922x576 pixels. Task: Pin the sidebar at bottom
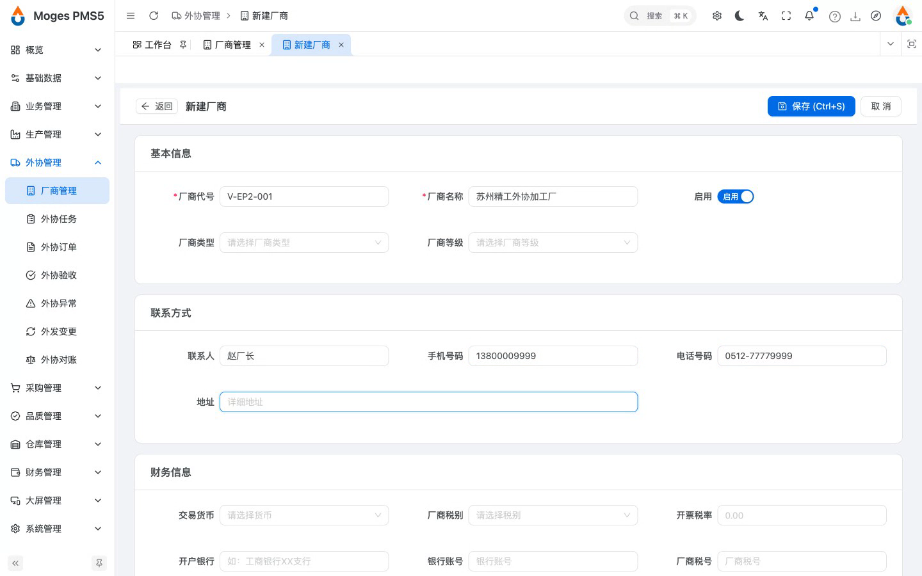(x=99, y=563)
